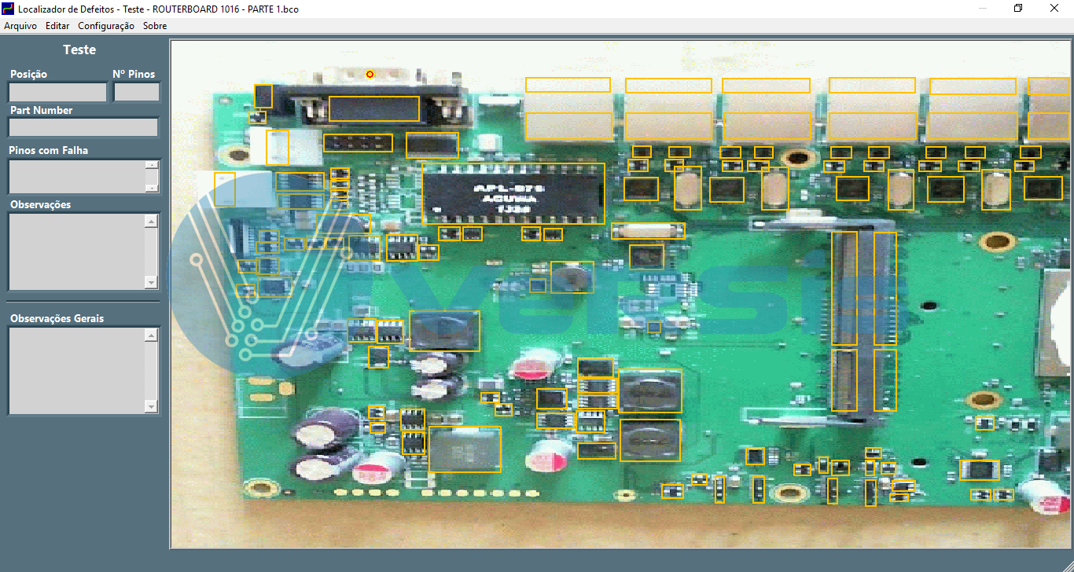
Task: Select the boxed large dark capacitor component
Action: 444,331
